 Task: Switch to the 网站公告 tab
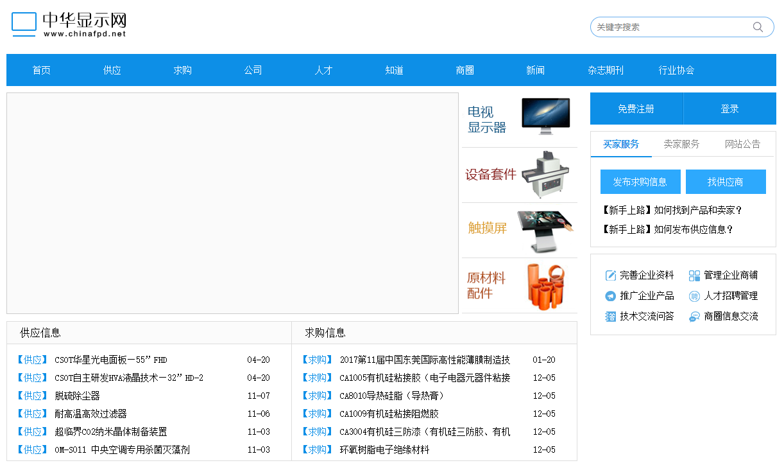pos(742,144)
